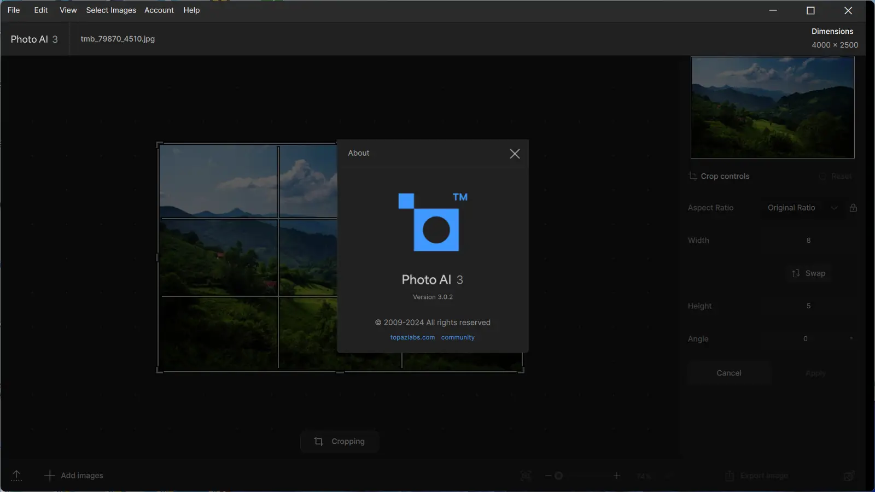The height and width of the screenshot is (492, 875).
Task: Click the Photo AI logo in About dialog
Action: [433, 222]
